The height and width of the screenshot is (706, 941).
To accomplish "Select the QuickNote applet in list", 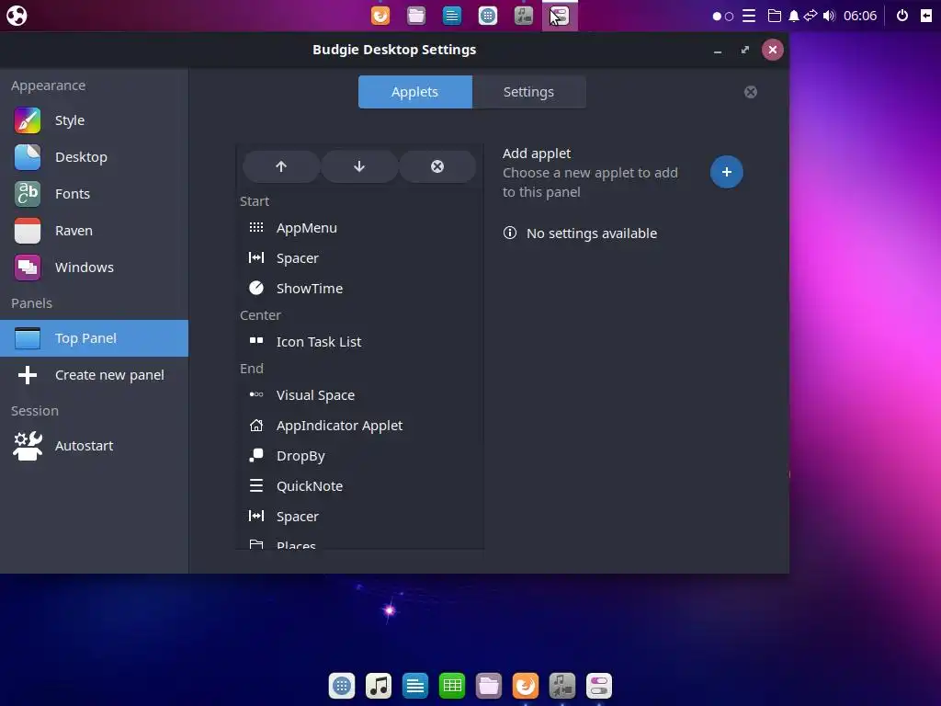I will (x=359, y=485).
